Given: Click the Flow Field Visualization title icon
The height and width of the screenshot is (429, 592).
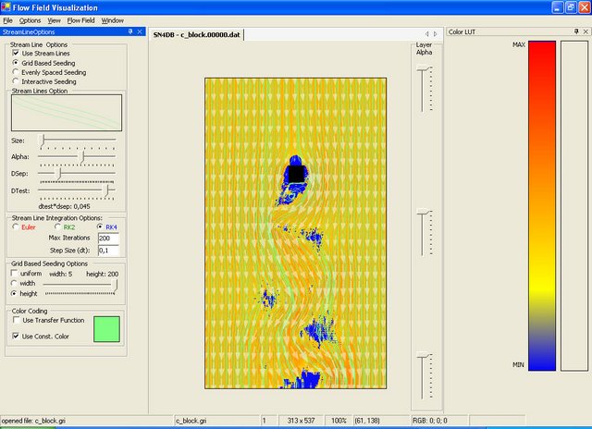Looking at the screenshot, I should pos(7,6).
